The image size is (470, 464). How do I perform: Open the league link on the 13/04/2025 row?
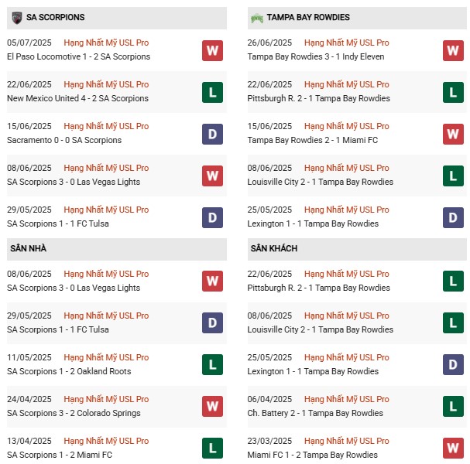[106, 441]
